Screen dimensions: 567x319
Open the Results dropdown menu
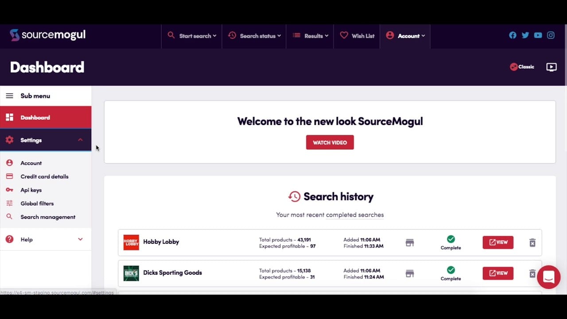pyautogui.click(x=311, y=36)
